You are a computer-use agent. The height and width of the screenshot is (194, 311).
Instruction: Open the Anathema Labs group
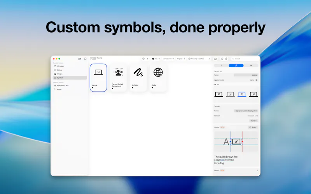[x=70, y=85]
